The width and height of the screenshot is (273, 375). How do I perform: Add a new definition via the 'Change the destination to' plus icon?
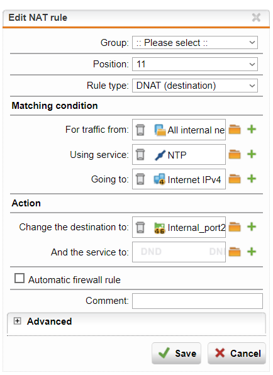252,227
